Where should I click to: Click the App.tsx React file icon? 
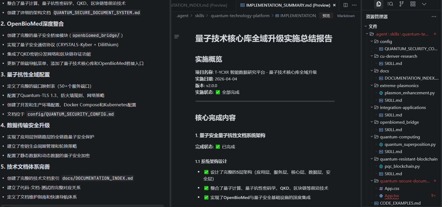[x=381, y=196]
